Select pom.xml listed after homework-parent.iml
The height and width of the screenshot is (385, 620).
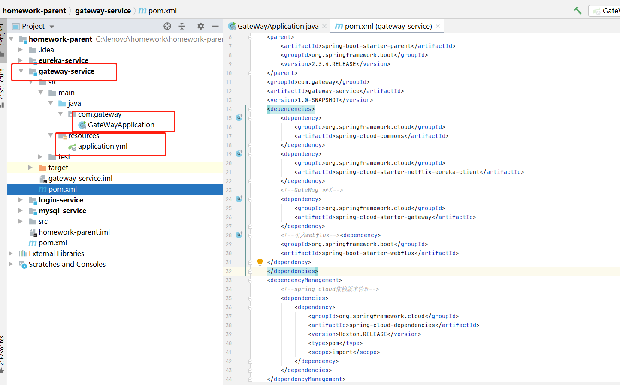[x=53, y=243]
